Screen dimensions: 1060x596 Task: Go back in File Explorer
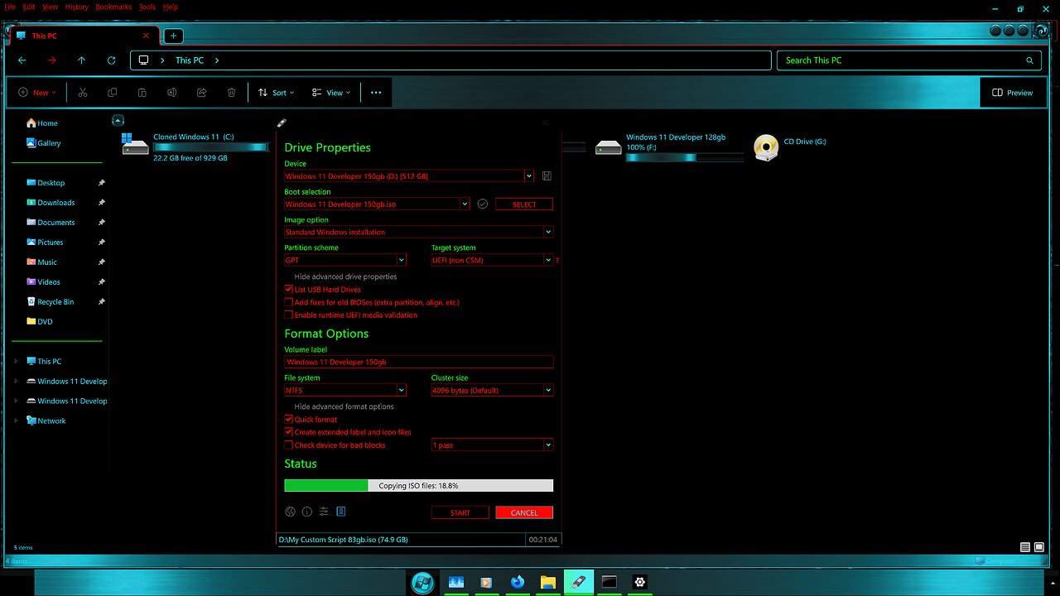(22, 60)
